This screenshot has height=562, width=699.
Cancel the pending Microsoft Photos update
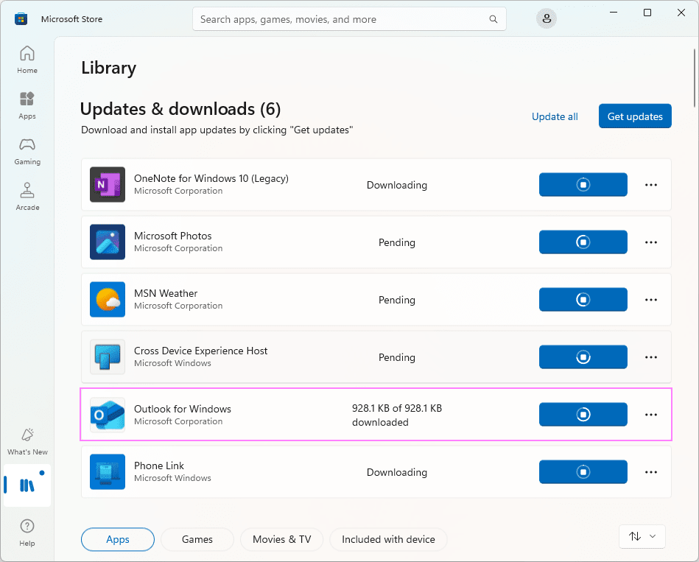(x=583, y=242)
